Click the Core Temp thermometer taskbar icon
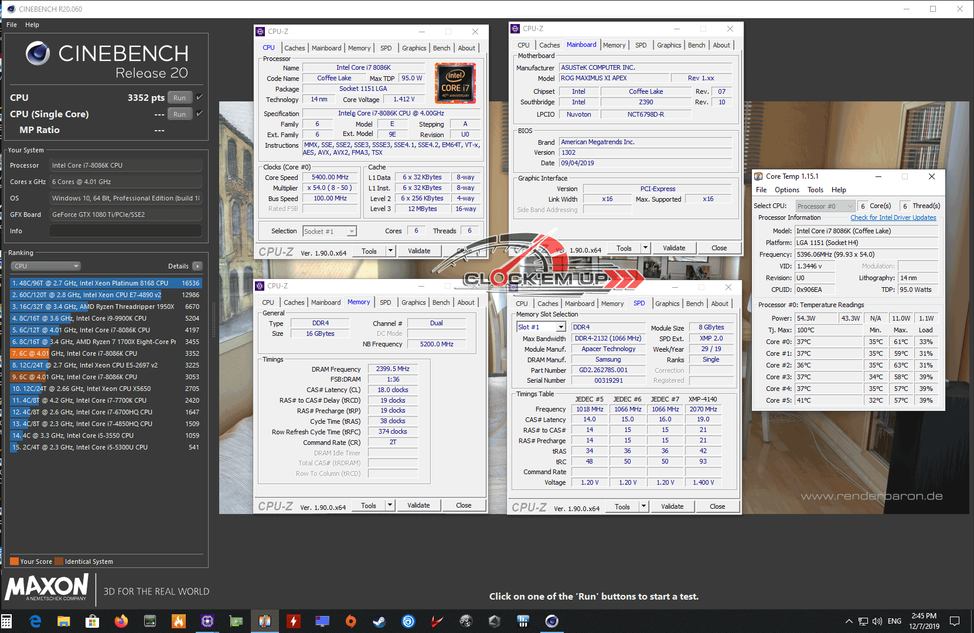 coord(264,621)
